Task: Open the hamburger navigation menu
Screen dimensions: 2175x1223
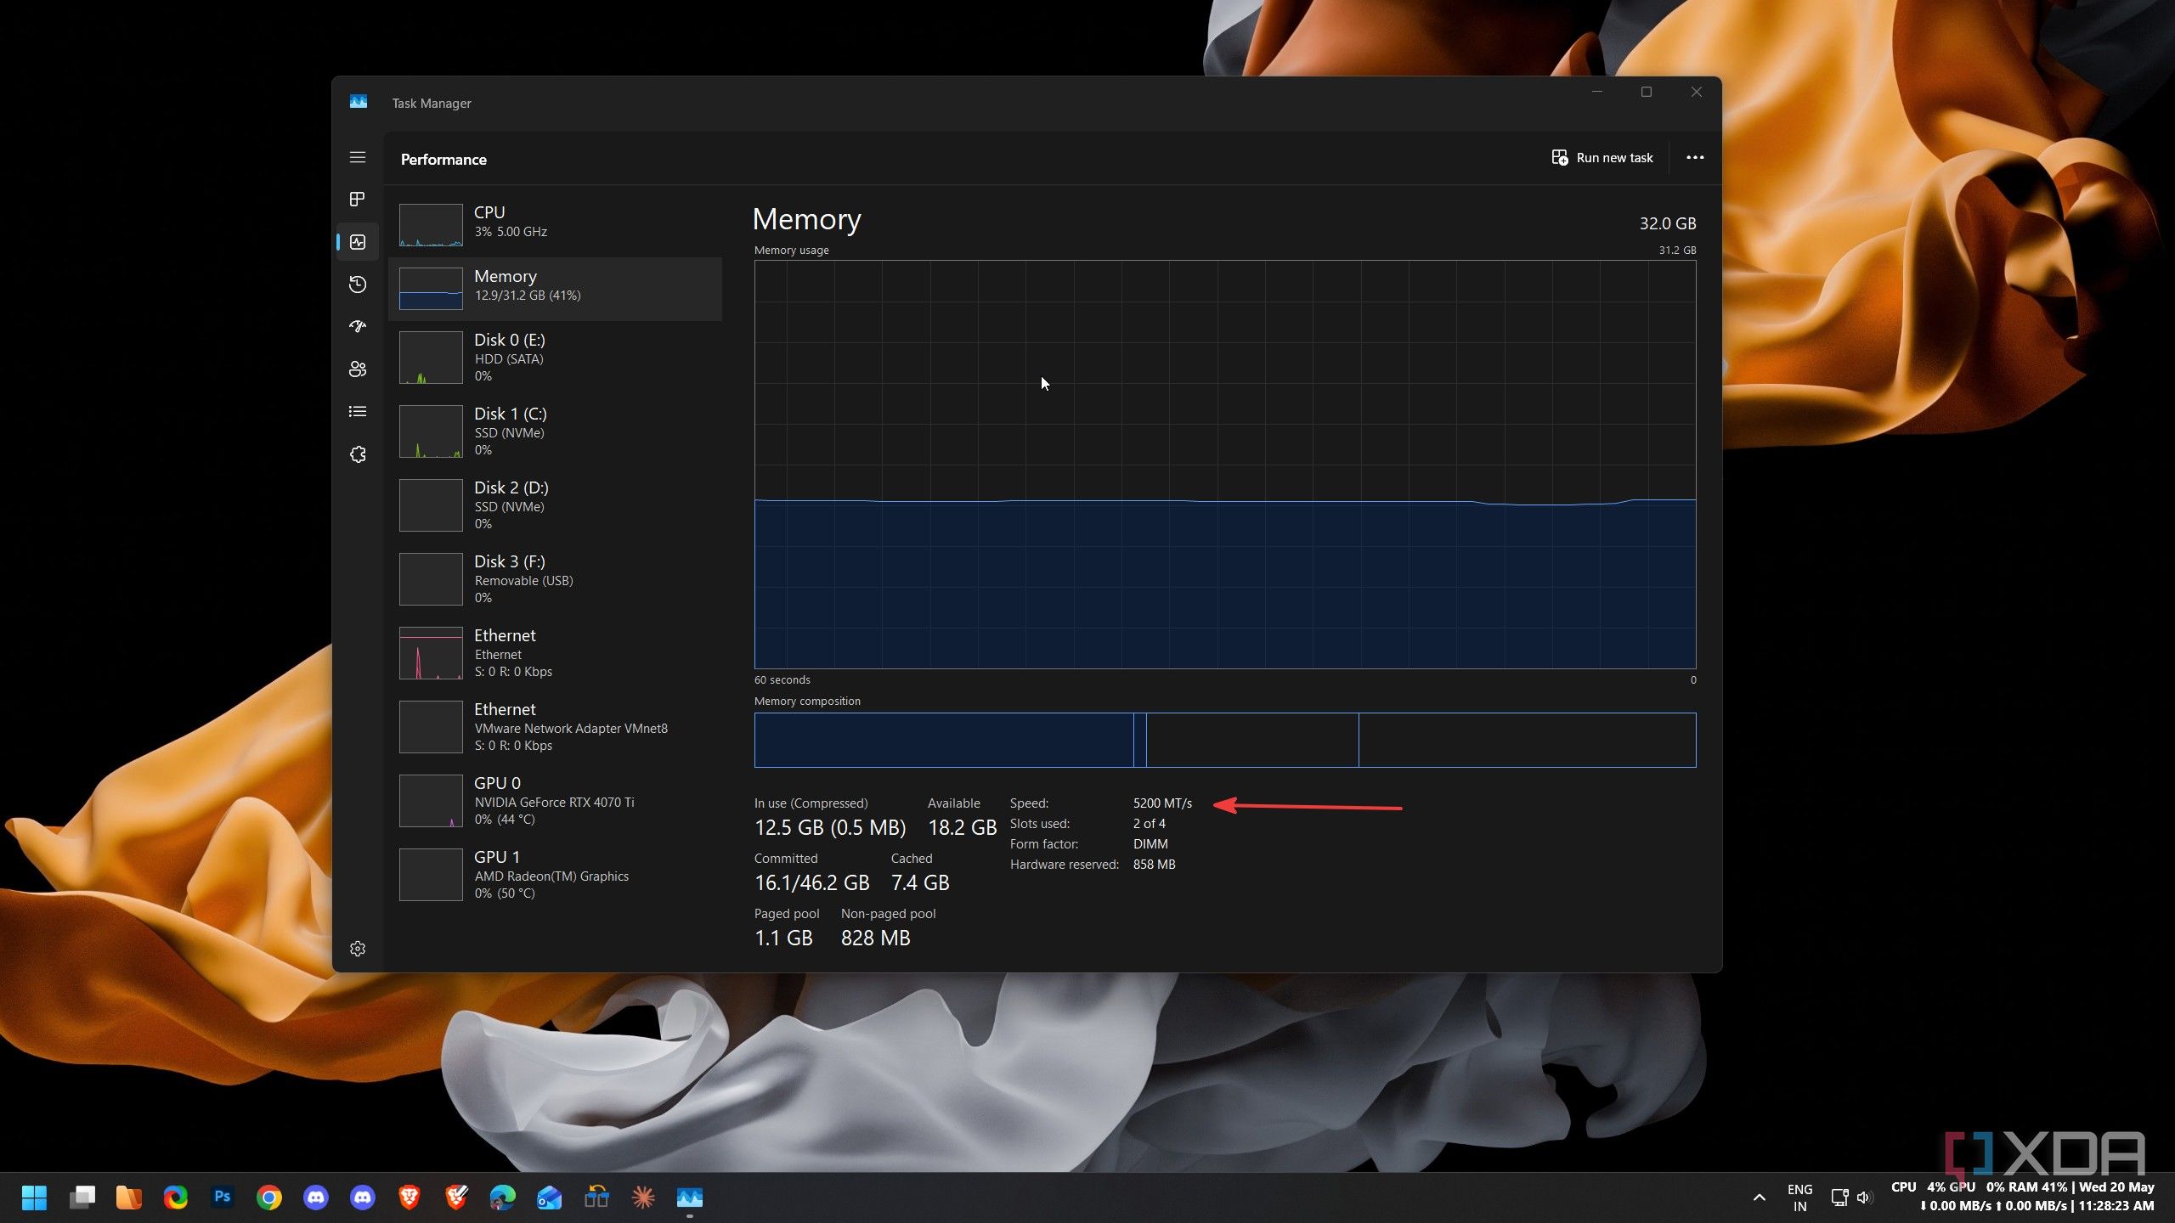Action: (358, 157)
